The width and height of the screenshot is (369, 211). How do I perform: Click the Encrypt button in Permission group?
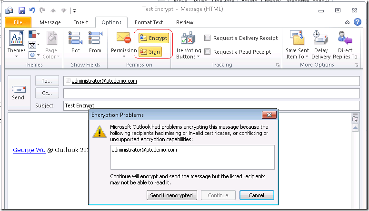pyautogui.click(x=154, y=38)
